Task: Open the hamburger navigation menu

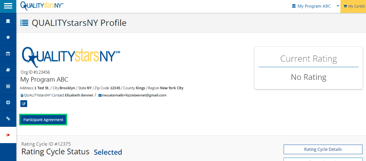Action: coord(8,6)
